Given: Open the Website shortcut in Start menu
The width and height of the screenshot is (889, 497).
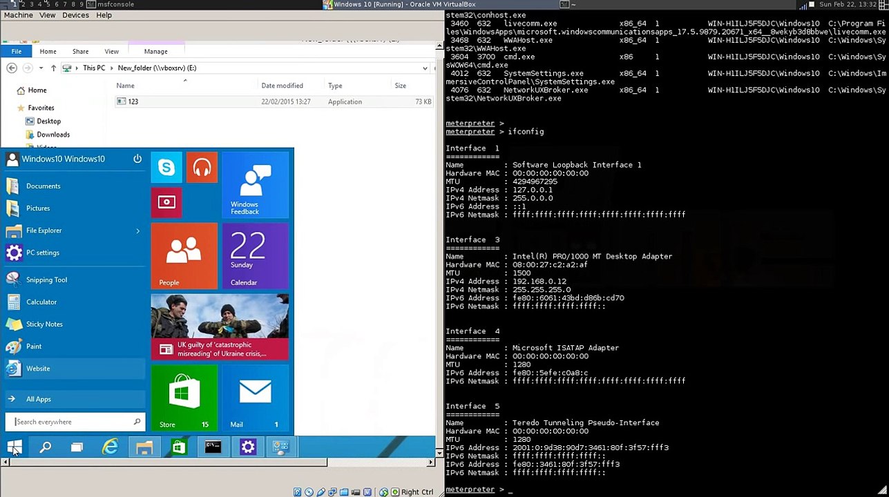Looking at the screenshot, I should (74, 369).
